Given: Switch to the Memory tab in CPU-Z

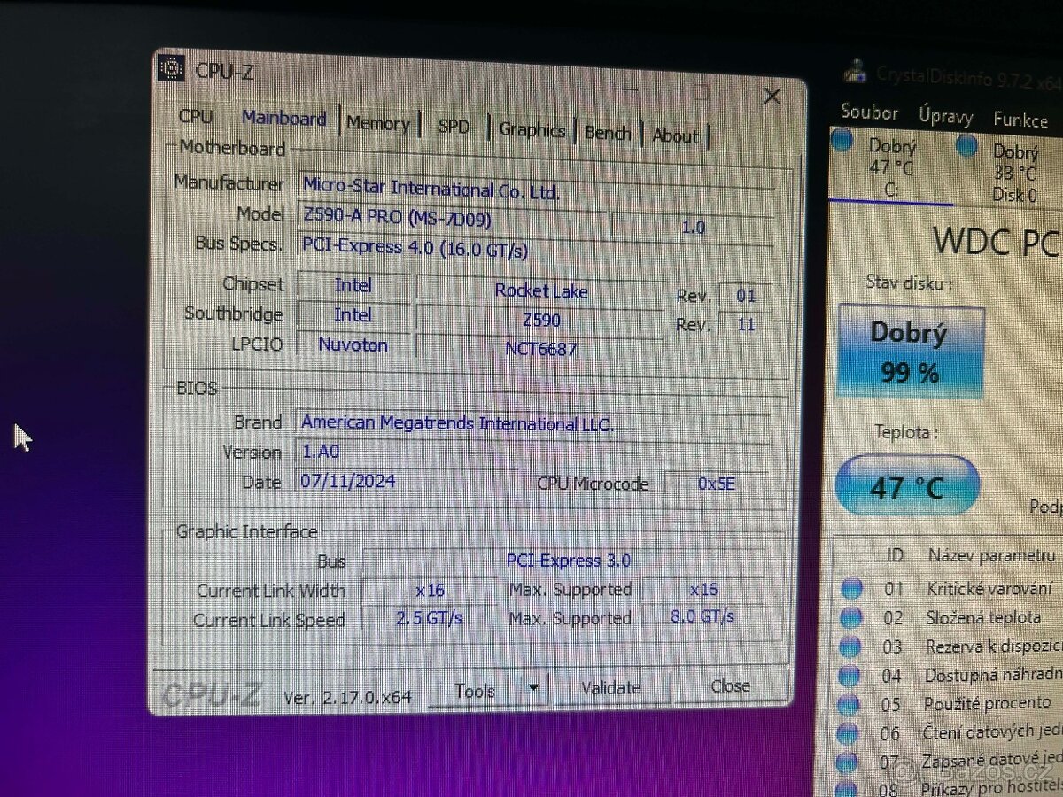Looking at the screenshot, I should tap(378, 123).
